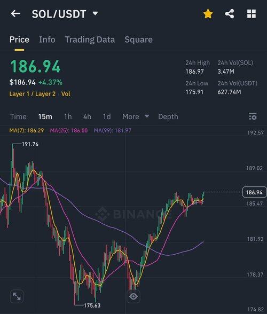This screenshot has width=267, height=314.
Task: Choose the 1h interval
Action: [68, 116]
